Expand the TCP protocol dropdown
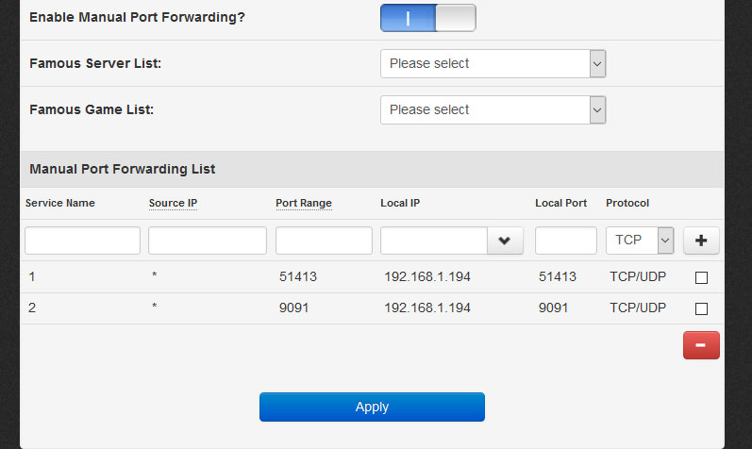Image resolution: width=752 pixels, height=449 pixels. click(x=640, y=241)
